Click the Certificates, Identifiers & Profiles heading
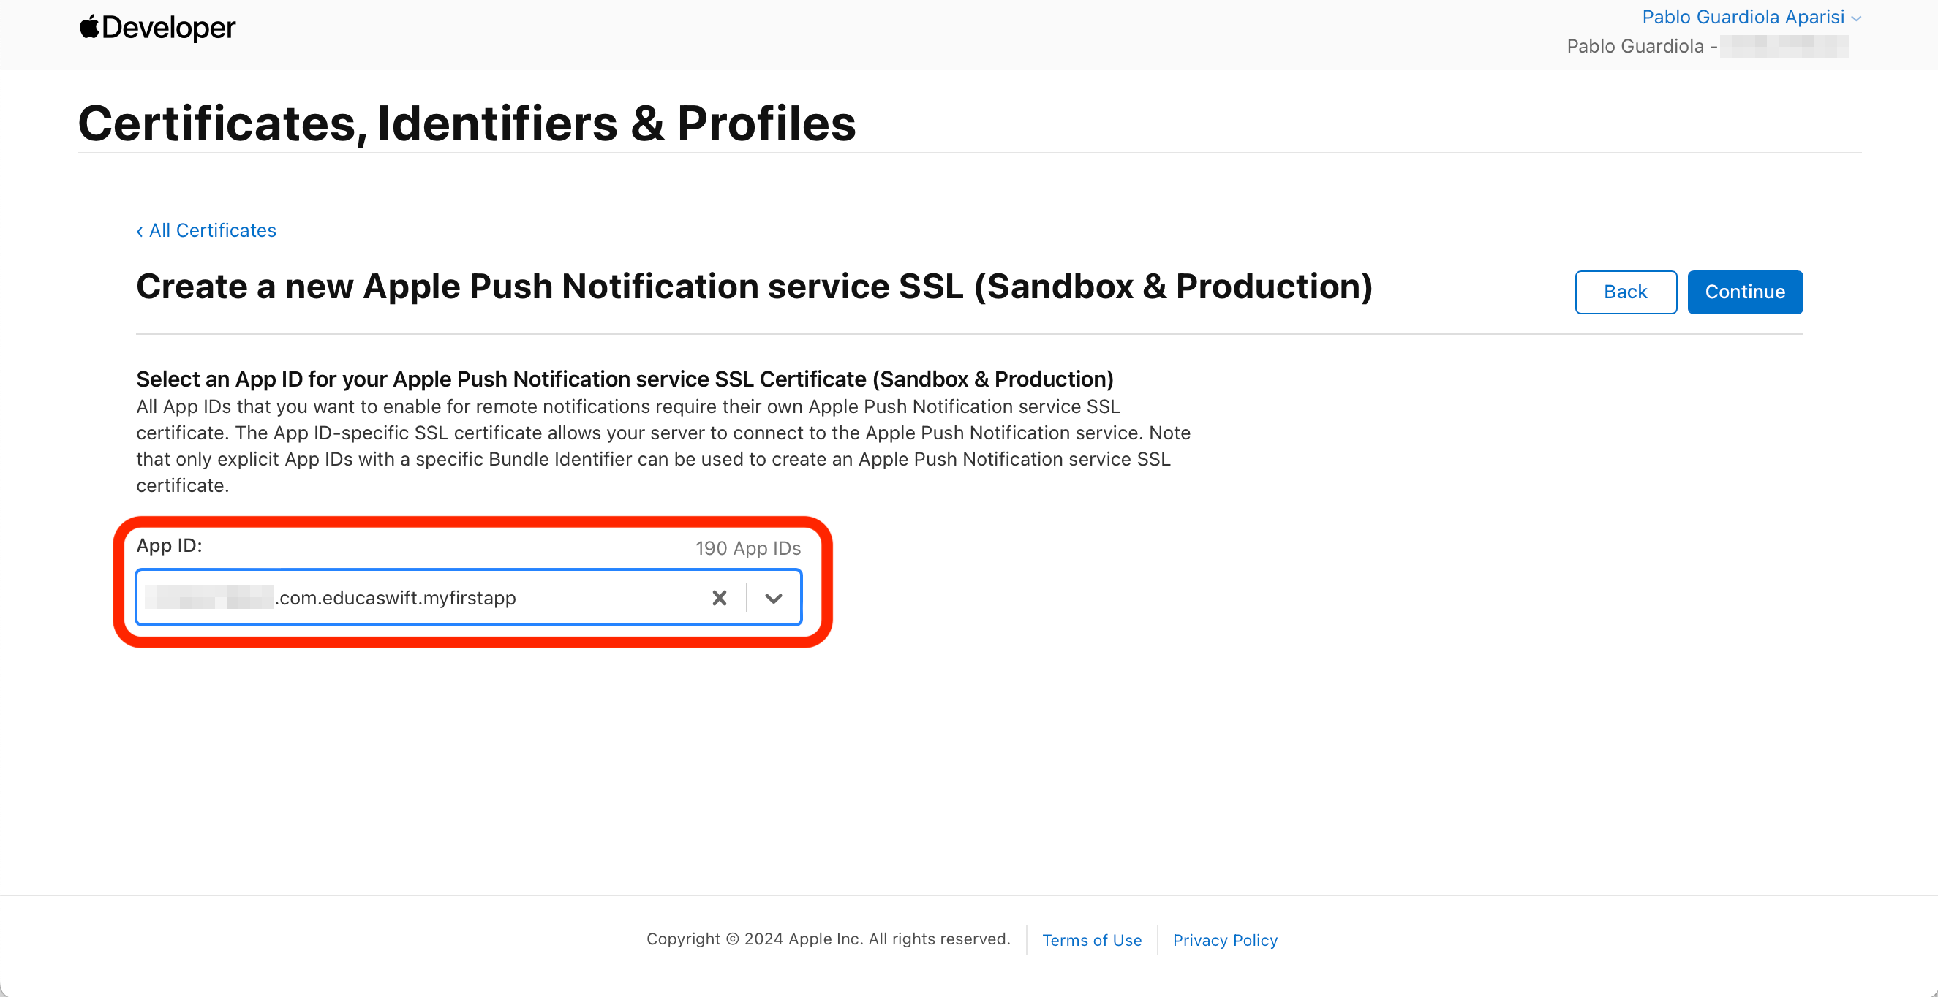 467,124
